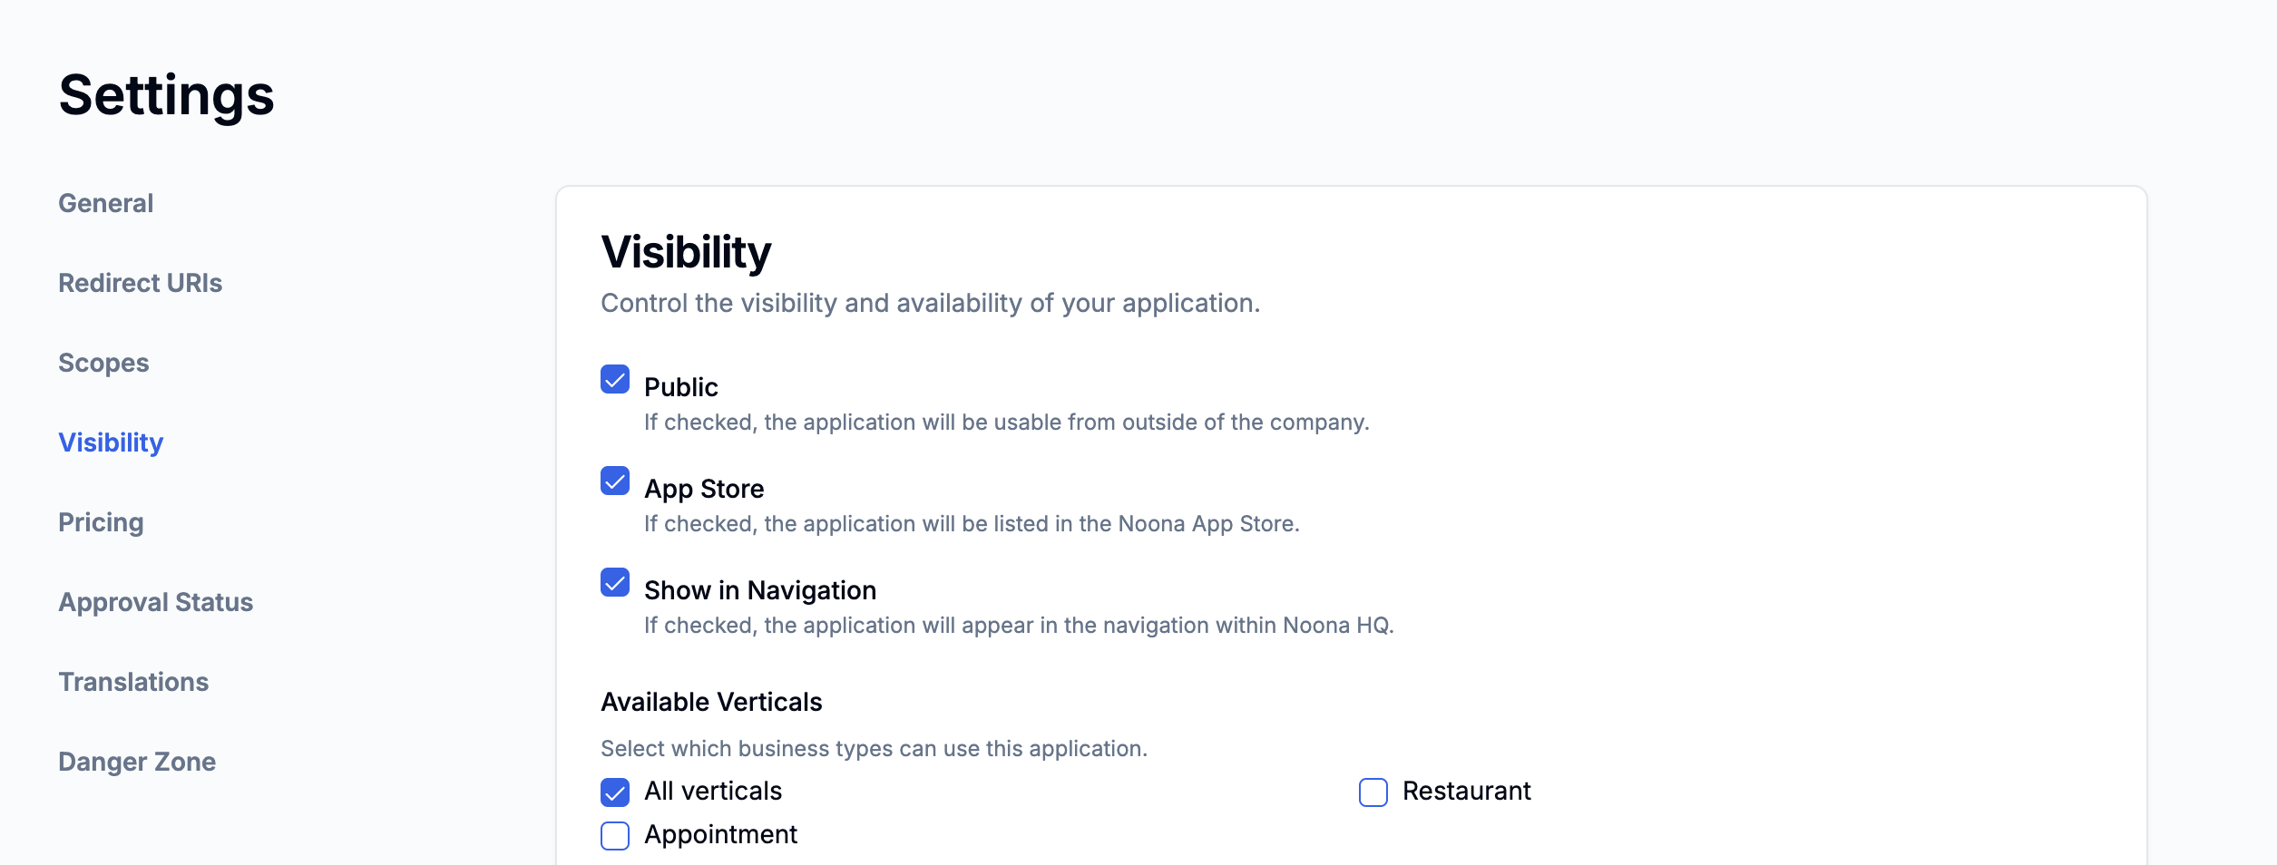Open the Danger Zone section

(137, 762)
